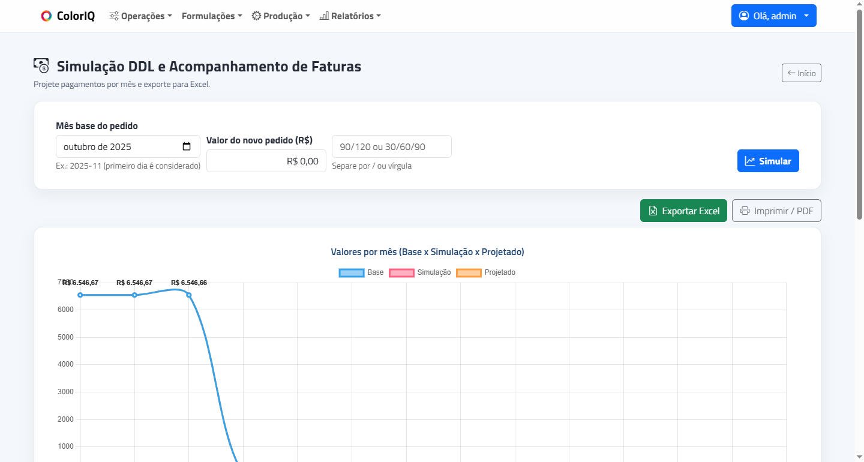Click the bar chart icon beside Relatórios
The height and width of the screenshot is (462, 864).
click(x=324, y=16)
